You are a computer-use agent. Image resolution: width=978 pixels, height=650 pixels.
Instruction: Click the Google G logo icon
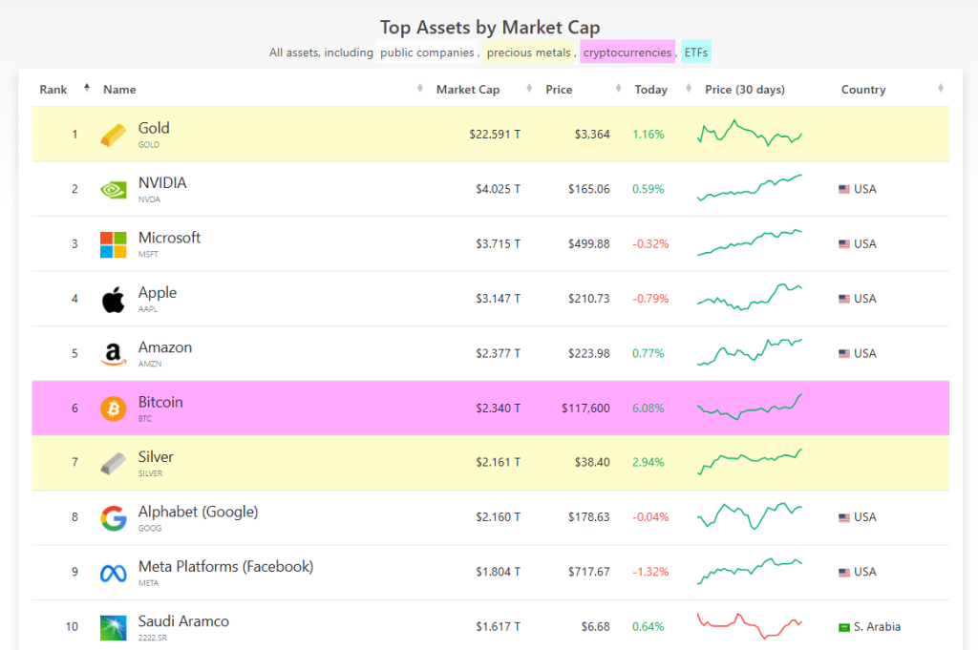113,518
